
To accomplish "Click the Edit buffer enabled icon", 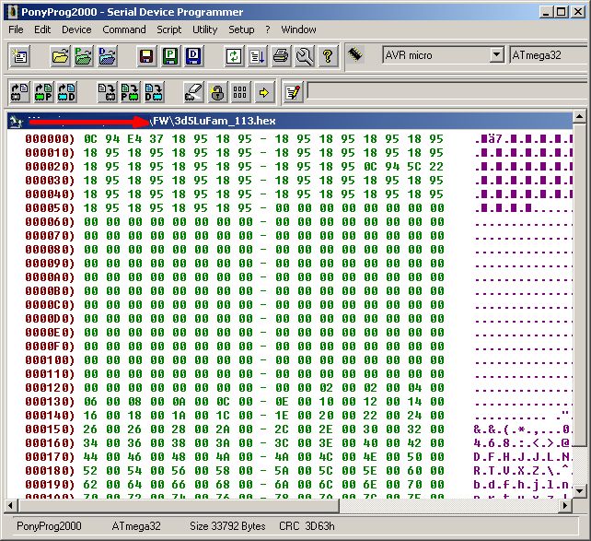I will tap(258, 56).
